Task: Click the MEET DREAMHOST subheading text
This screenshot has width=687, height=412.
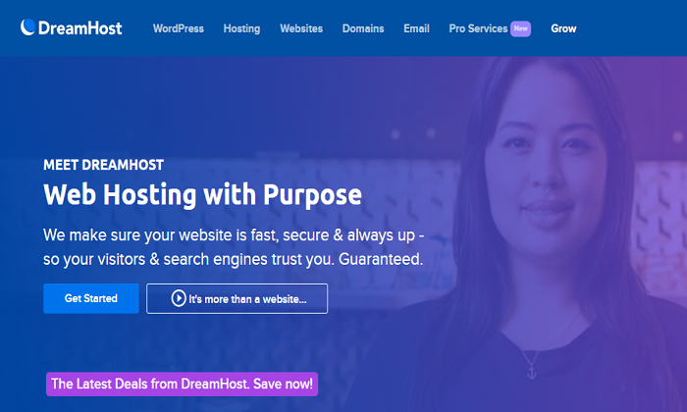Action: pos(103,165)
